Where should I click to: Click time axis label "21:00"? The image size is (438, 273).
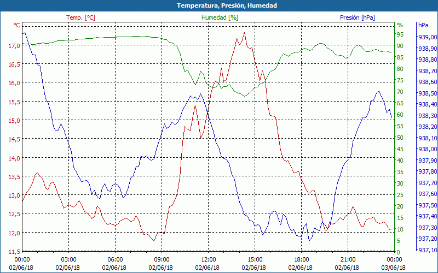(348, 260)
